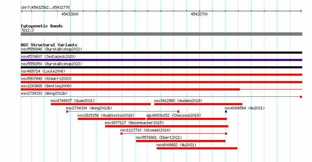
Task: Open the nsv4749937 (Quan2021) label
Action: point(73,101)
